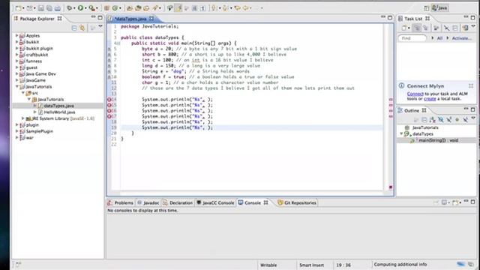Click the Next Annotation arrow icon
Image resolution: width=480 pixels, height=270 pixels.
pyautogui.click(x=214, y=8)
